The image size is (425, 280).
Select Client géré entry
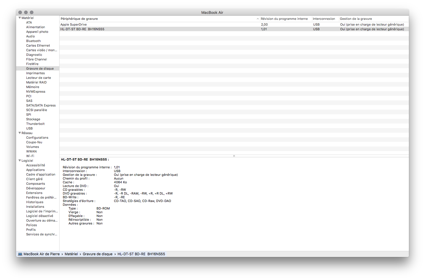[x=34, y=179]
